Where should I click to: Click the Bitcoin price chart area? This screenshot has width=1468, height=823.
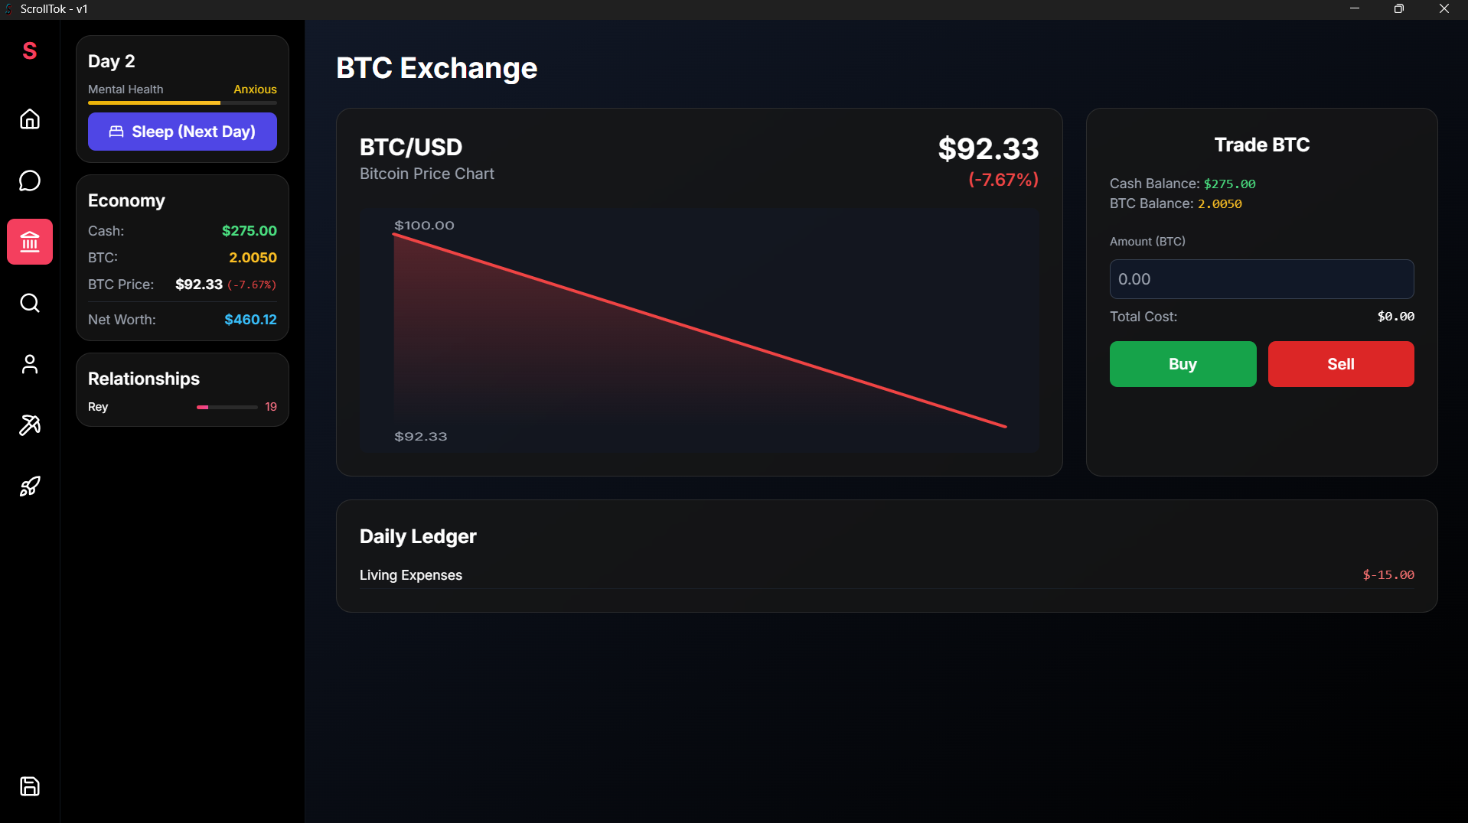tap(699, 330)
